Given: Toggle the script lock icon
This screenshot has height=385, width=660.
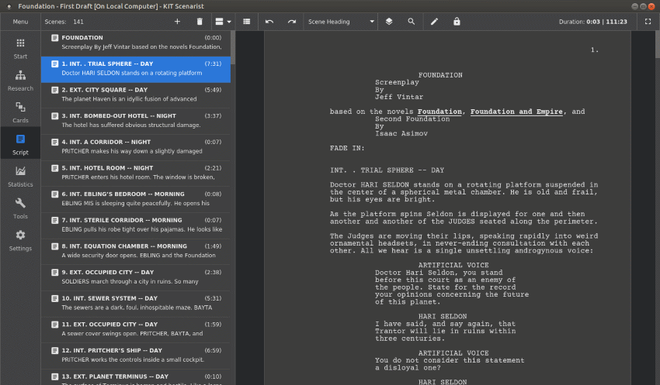Looking at the screenshot, I should [457, 22].
